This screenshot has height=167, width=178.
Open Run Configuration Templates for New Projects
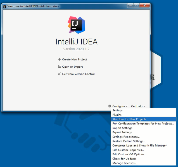[144, 124]
